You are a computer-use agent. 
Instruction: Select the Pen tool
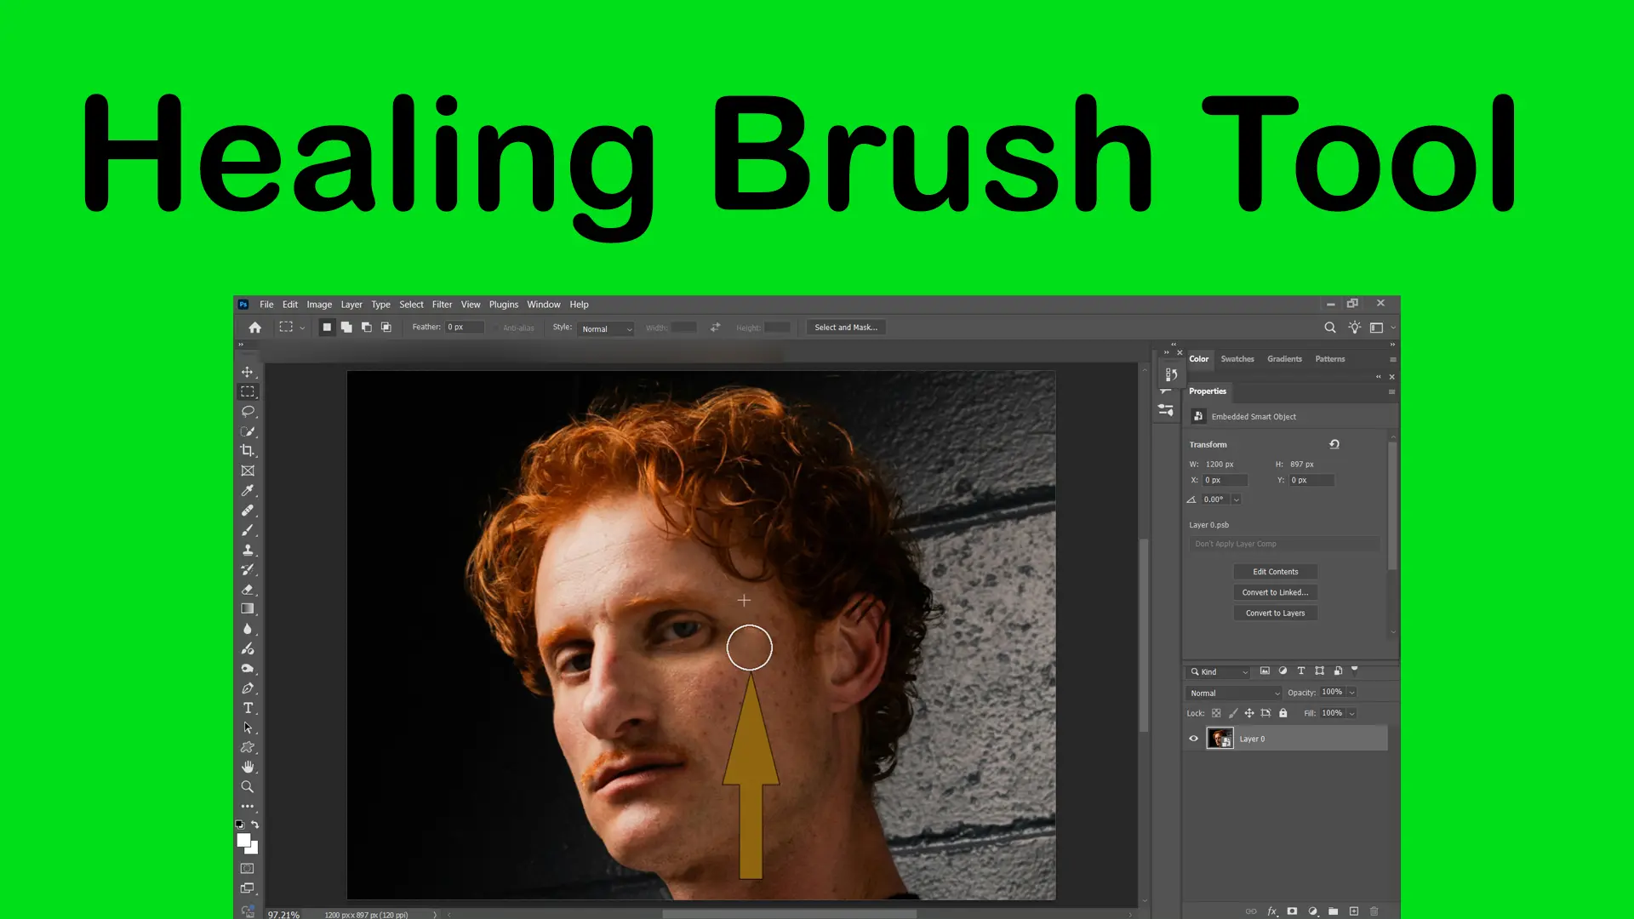pos(248,688)
